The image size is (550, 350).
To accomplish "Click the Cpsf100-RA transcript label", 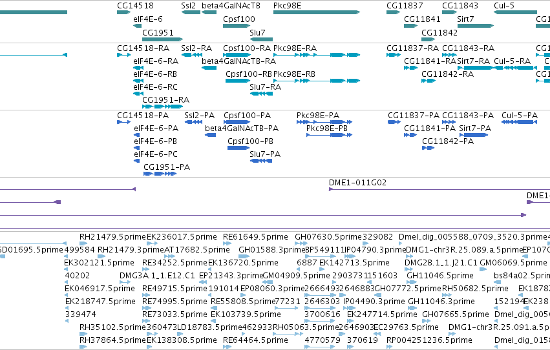I will [x=247, y=48].
